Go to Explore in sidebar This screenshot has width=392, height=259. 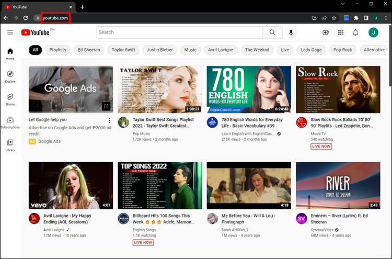click(x=10, y=76)
